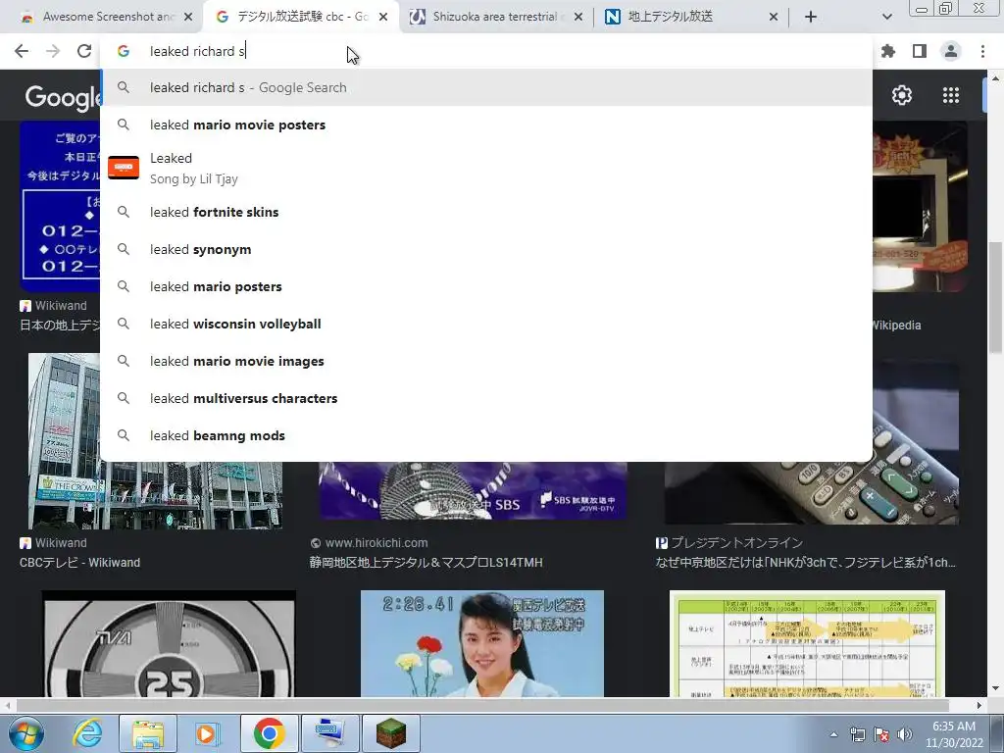
Task: Open the woman with flowers thumbnail
Action: tap(482, 643)
